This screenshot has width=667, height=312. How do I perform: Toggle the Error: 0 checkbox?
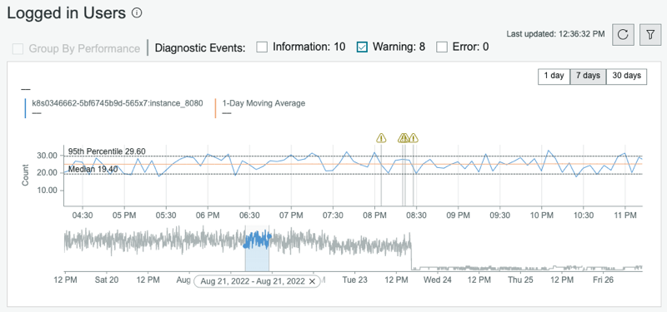click(x=443, y=47)
